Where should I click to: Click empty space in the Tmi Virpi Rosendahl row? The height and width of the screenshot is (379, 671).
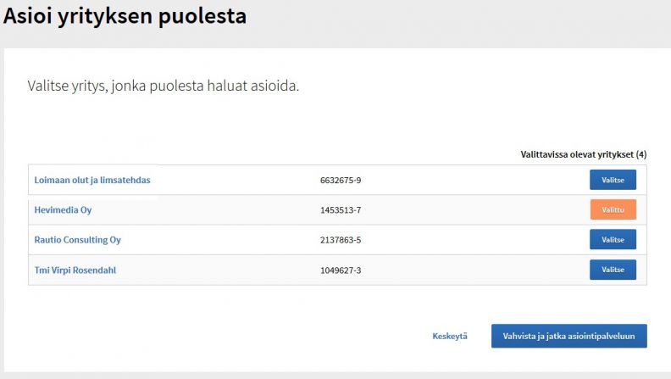pyautogui.click(x=471, y=270)
